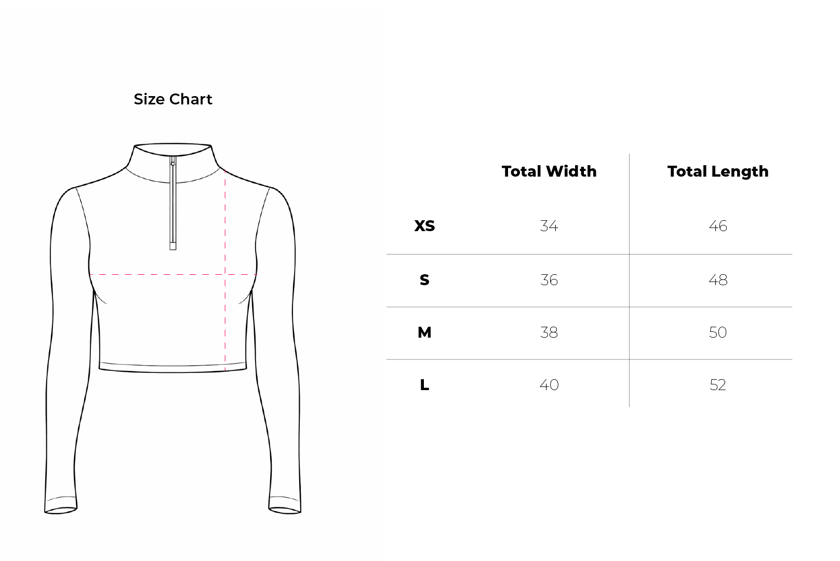This screenshot has height=561, width=840.
Task: Select the Total Width column header
Action: (x=549, y=171)
